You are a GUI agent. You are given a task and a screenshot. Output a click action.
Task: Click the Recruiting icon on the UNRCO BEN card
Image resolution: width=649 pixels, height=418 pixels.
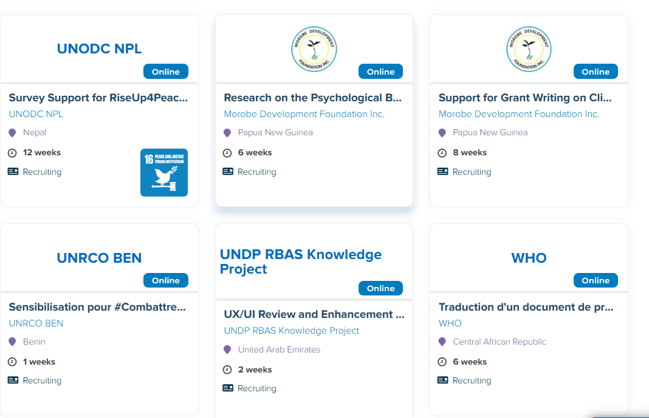coord(13,380)
